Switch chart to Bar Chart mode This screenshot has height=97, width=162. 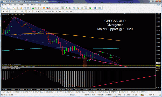coord(63,8)
